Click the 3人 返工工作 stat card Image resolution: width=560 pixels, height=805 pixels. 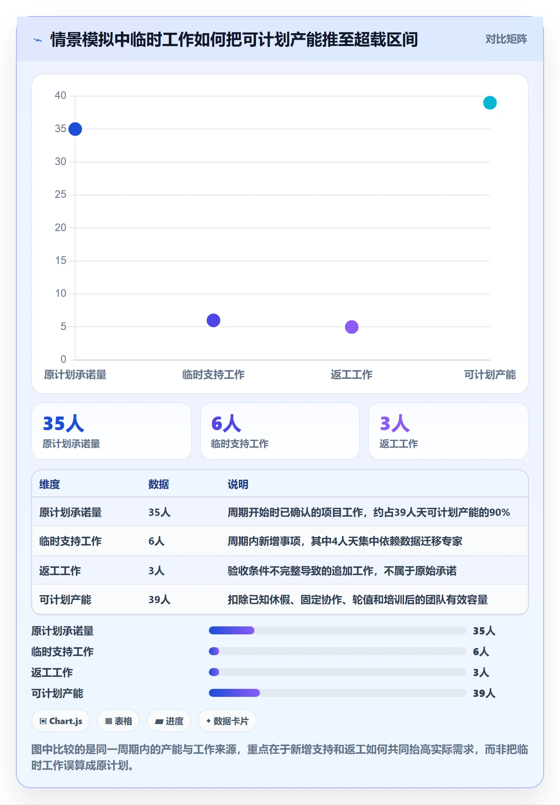pos(448,431)
